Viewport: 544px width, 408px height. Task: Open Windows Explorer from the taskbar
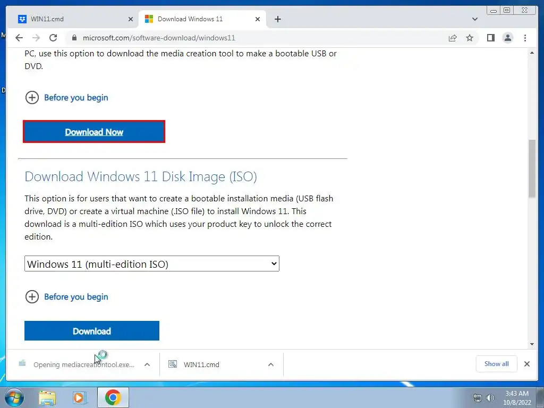tap(47, 397)
